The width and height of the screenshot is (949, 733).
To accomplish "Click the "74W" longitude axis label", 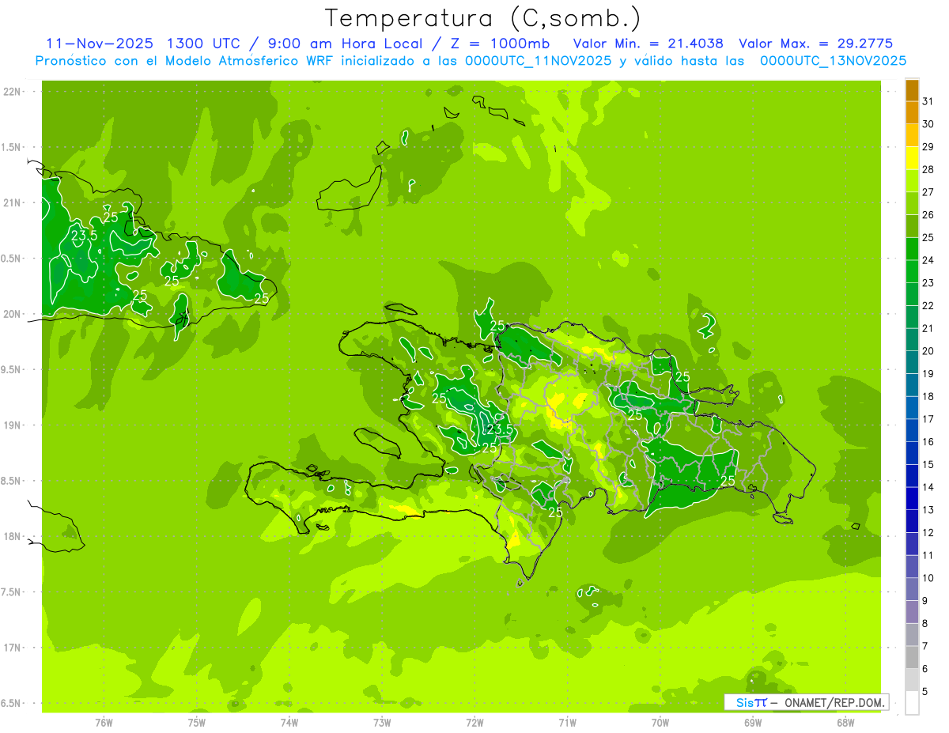I will click(289, 722).
